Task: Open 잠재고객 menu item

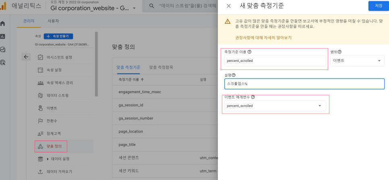Action: pos(54,134)
